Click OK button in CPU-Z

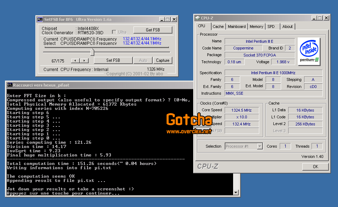(x=315, y=166)
